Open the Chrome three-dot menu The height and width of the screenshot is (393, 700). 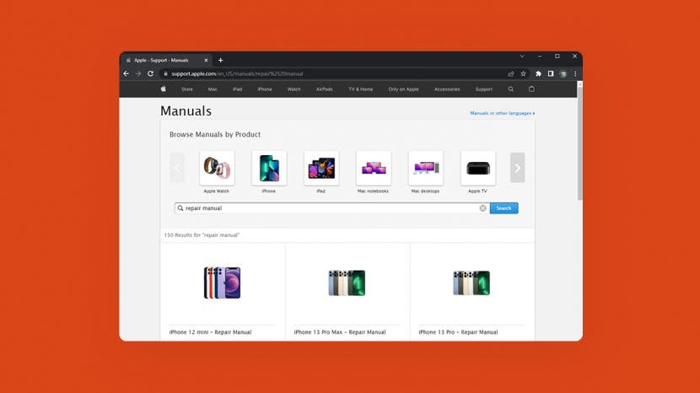coord(575,73)
